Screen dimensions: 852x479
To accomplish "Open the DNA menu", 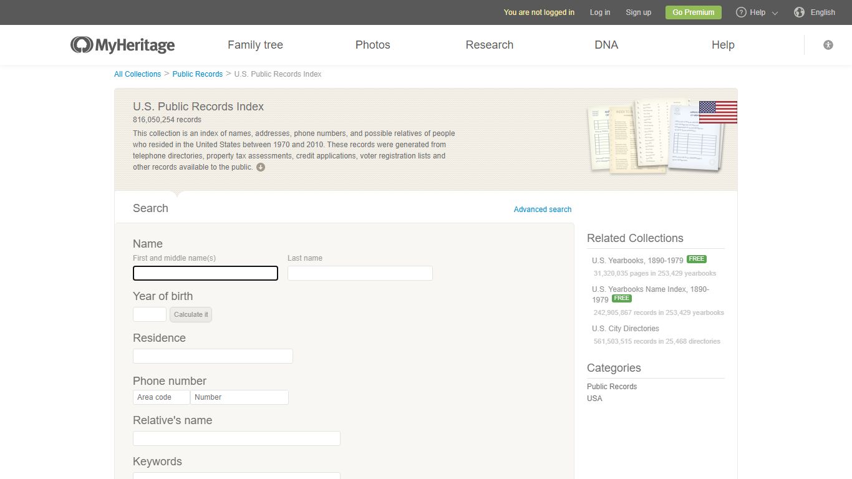I will pos(606,45).
